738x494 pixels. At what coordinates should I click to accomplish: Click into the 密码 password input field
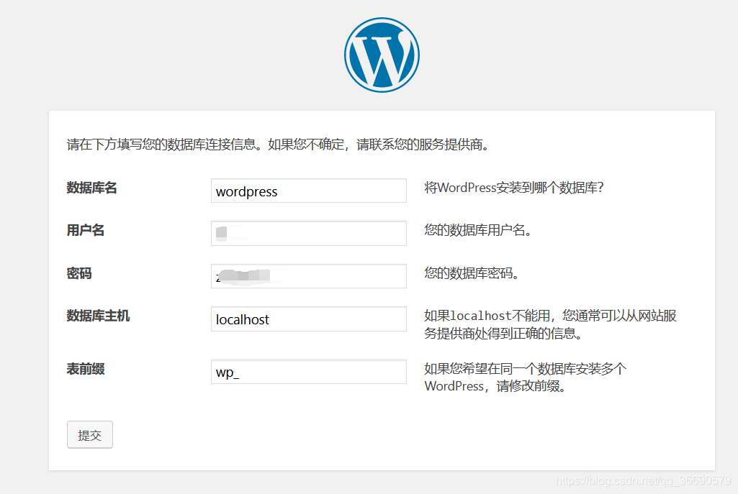point(309,276)
